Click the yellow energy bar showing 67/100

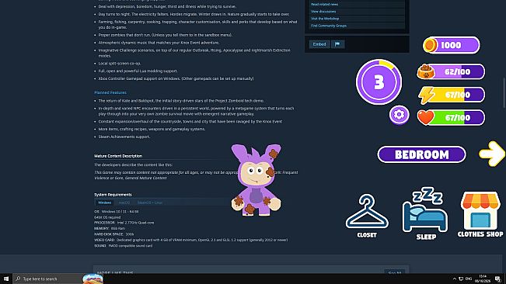point(452,95)
